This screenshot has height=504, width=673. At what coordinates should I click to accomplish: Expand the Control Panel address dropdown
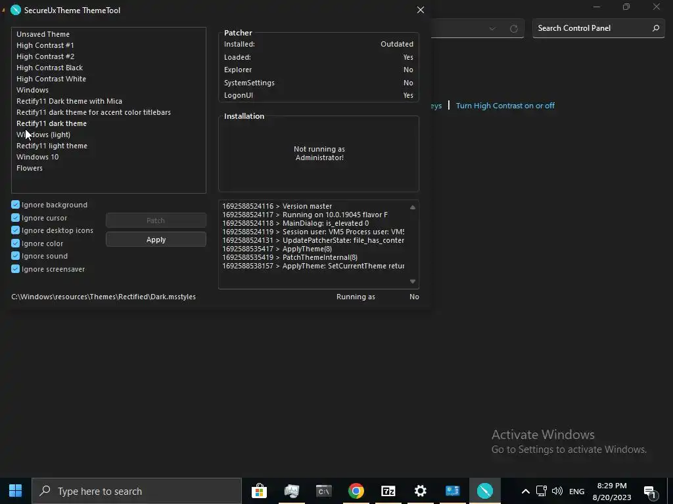(x=492, y=29)
